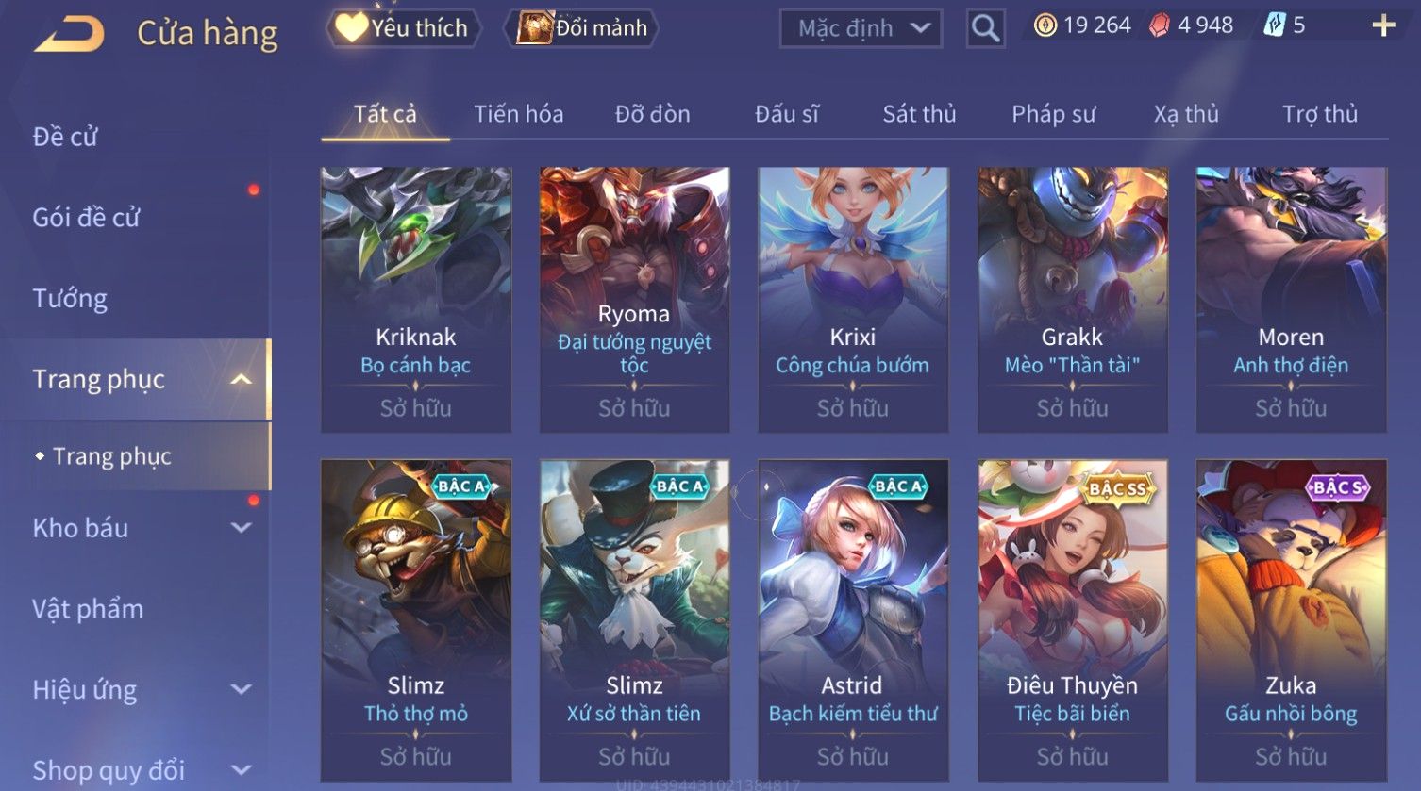Switch to the Sát thủ tab
Viewport: 1421px width, 791px height.
click(x=919, y=114)
